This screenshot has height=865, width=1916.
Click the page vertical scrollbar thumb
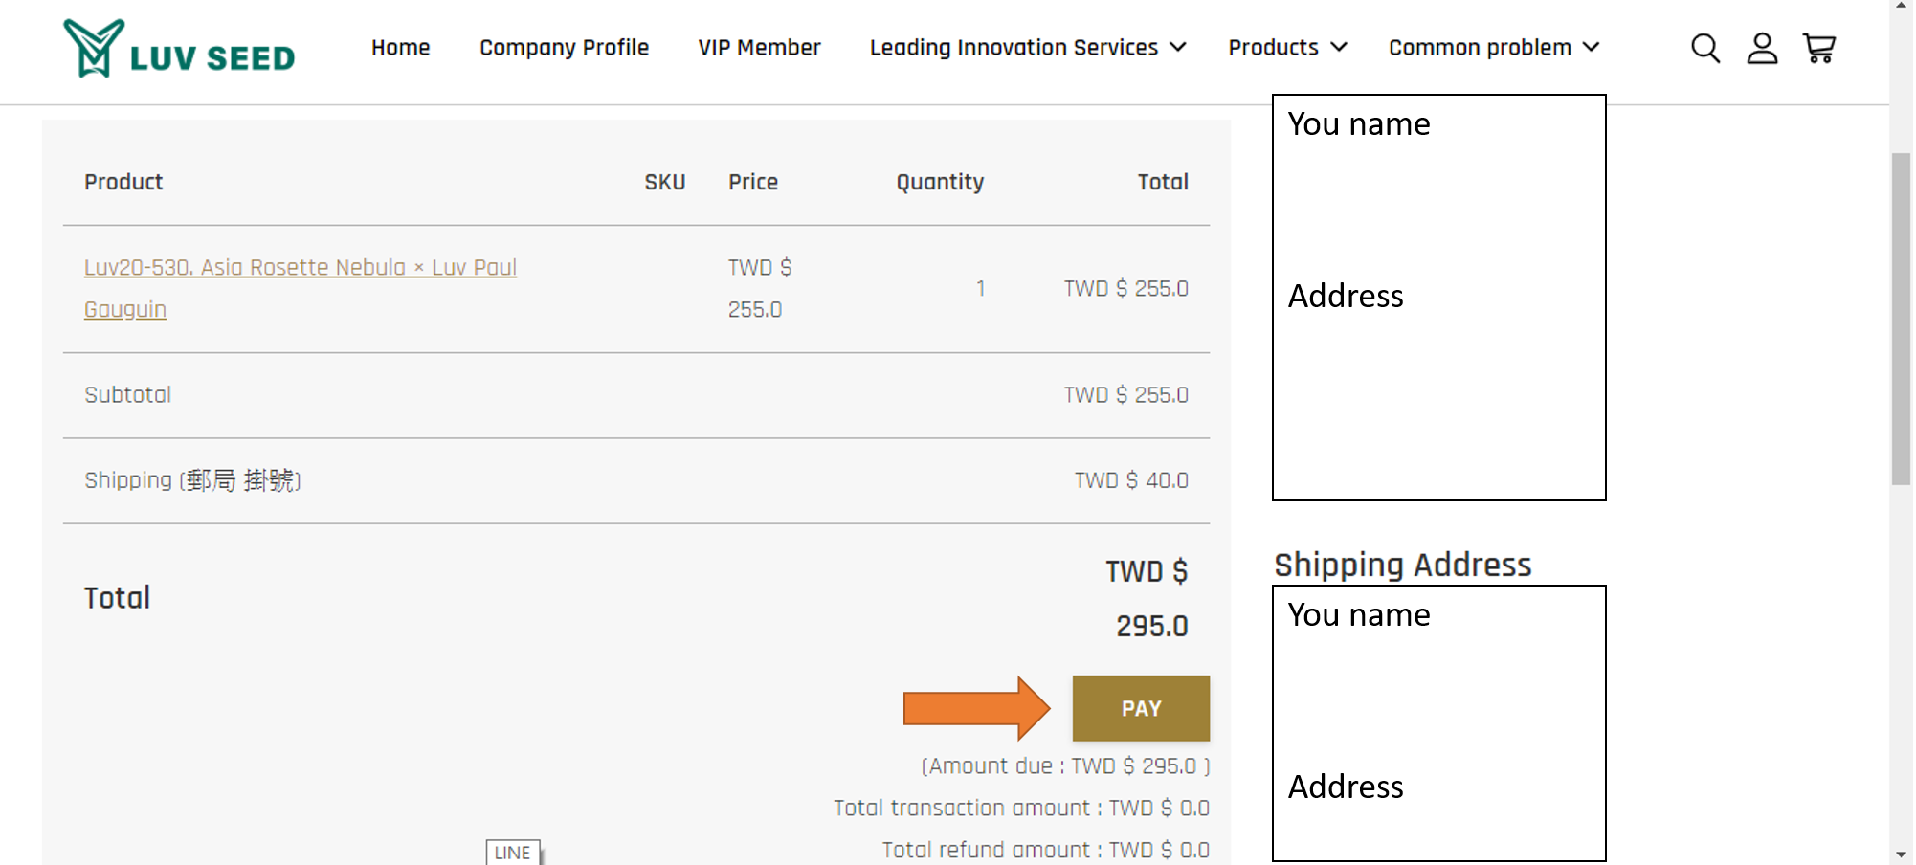1902,319
